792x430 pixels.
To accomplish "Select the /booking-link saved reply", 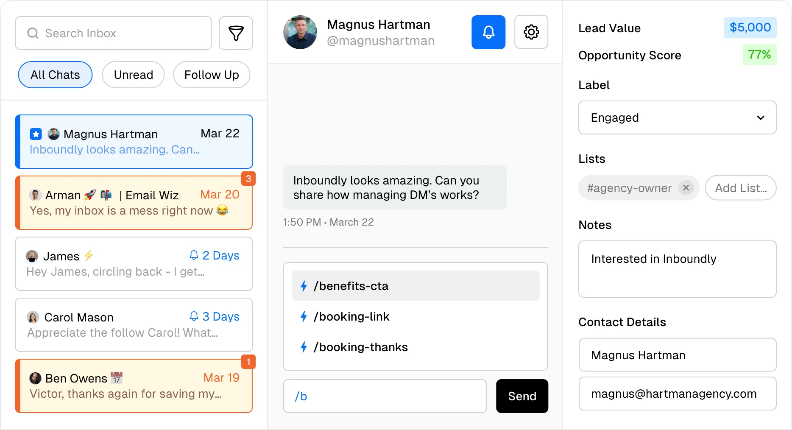I will tap(416, 316).
